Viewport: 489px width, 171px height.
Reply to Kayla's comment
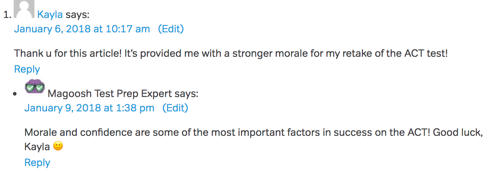click(27, 69)
